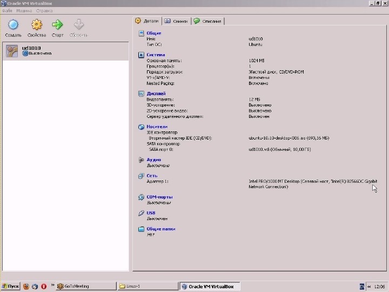This screenshot has height=292, width=389.
Task: Click the Общие monitor icon
Action: click(141, 33)
